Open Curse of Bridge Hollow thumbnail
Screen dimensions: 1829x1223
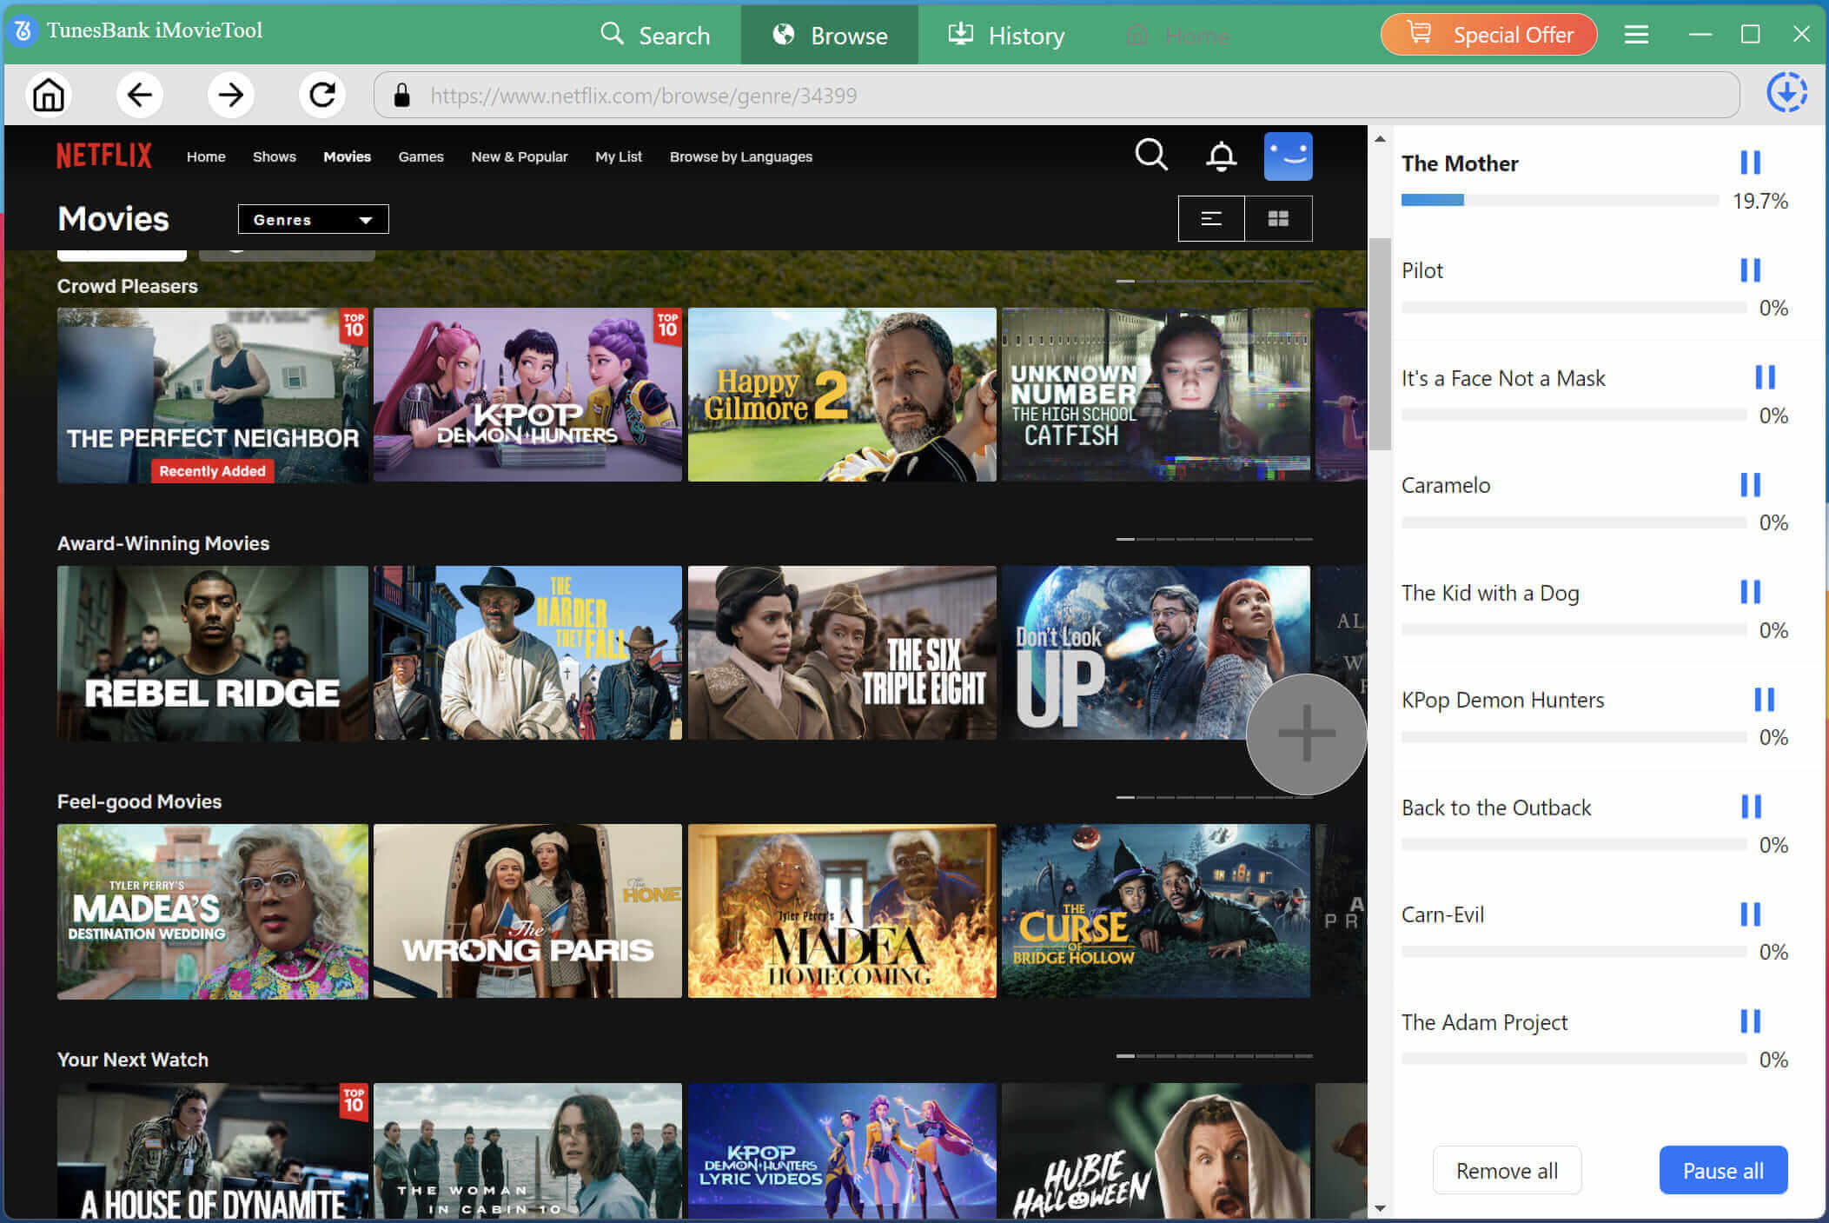point(1156,911)
